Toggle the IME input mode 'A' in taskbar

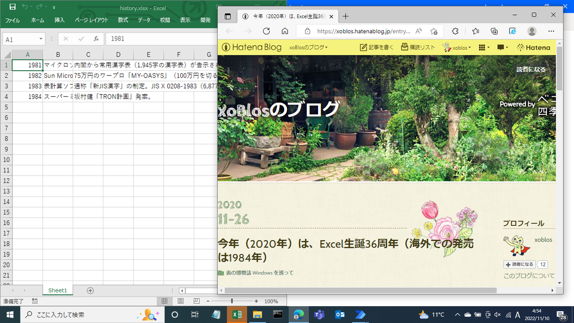pos(517,315)
